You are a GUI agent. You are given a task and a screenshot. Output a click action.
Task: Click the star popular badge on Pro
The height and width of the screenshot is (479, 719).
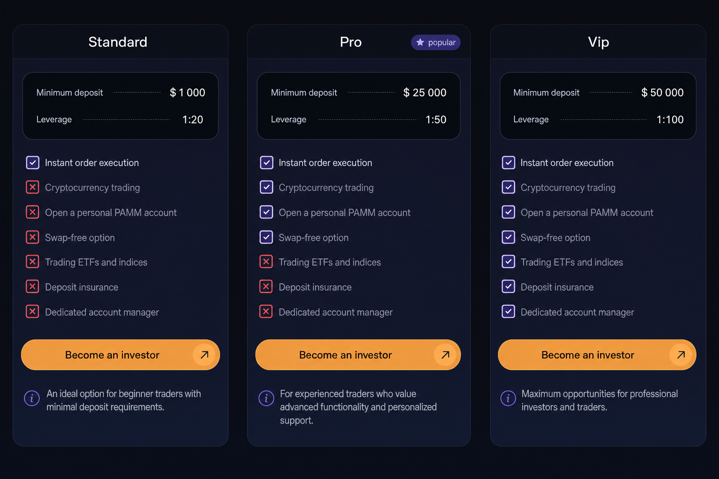point(436,43)
